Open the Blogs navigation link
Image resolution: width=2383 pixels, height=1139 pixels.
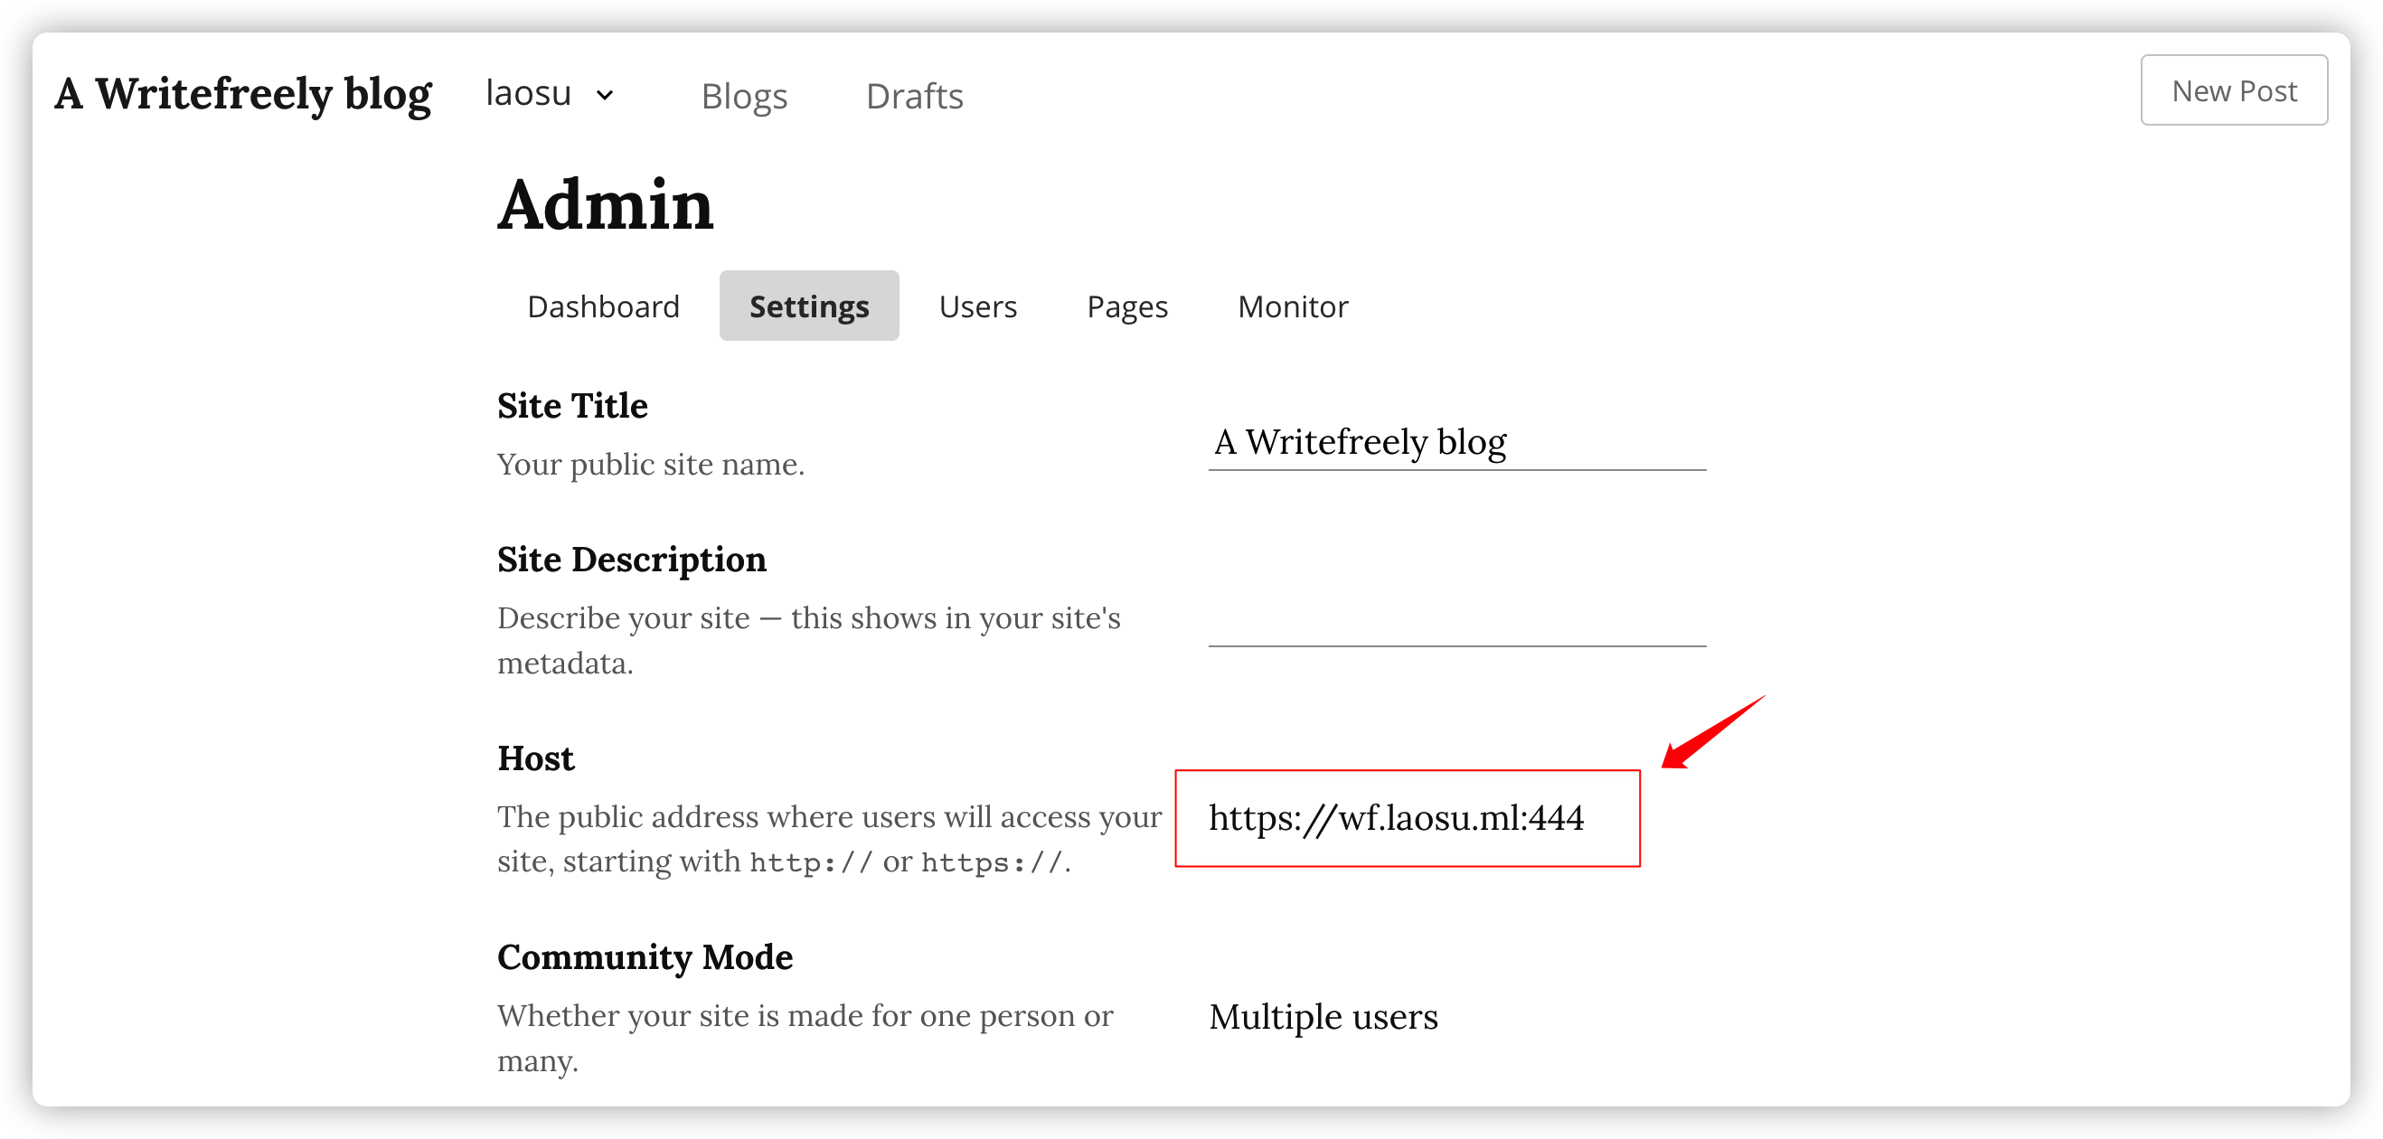pyautogui.click(x=744, y=96)
